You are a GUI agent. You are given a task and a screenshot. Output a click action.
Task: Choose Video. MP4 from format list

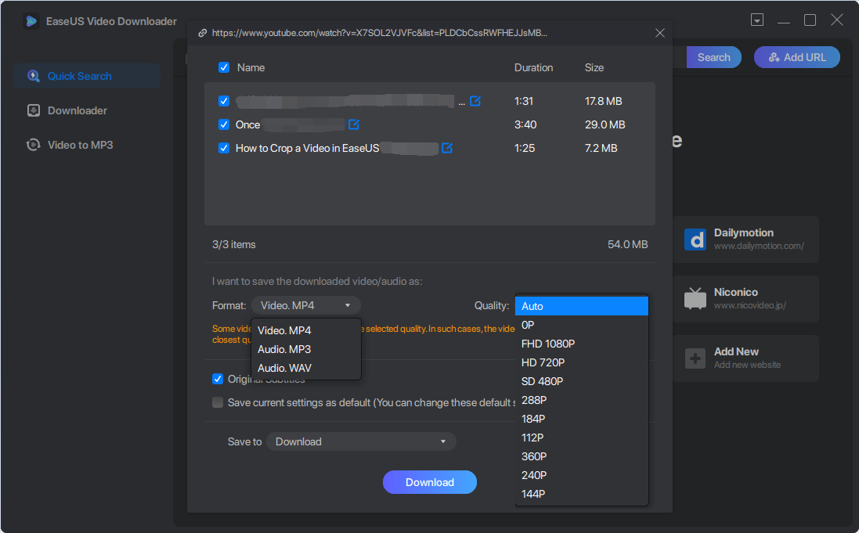pos(305,330)
